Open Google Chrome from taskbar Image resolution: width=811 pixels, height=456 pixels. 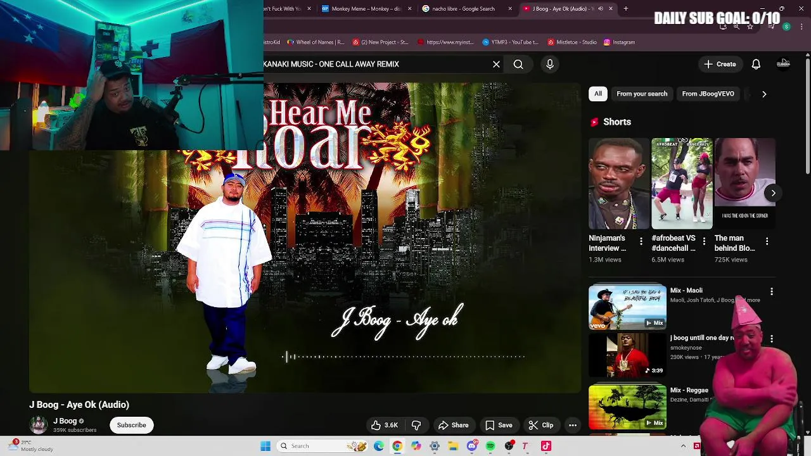coord(397,446)
